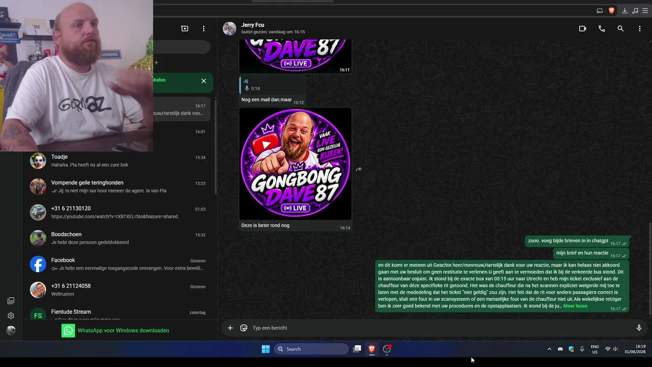Screen dimensions: 652x367
Task: Record a voice message with microphone
Action: pos(639,328)
